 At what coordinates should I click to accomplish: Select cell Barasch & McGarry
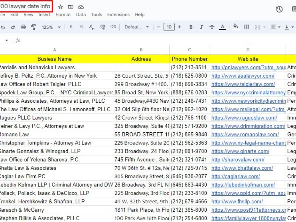tap(56, 210)
